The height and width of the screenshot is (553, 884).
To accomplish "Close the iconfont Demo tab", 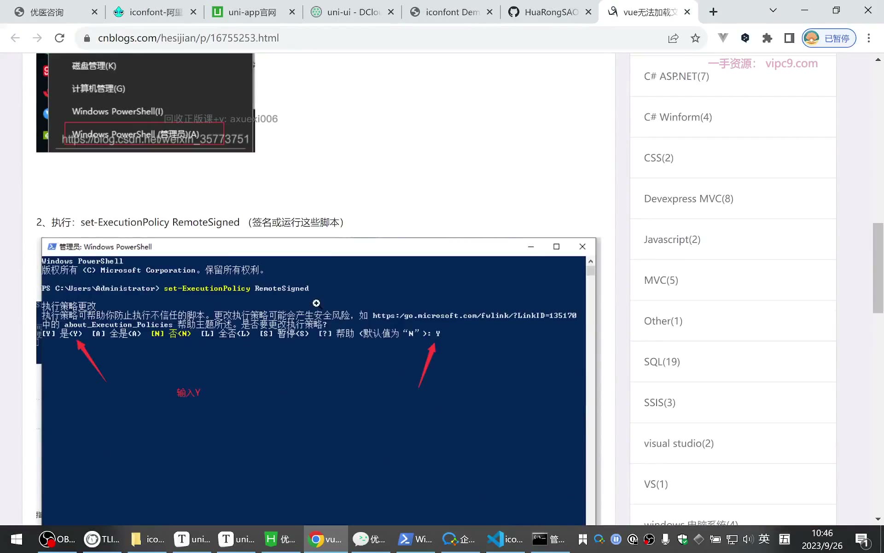I will point(490,12).
